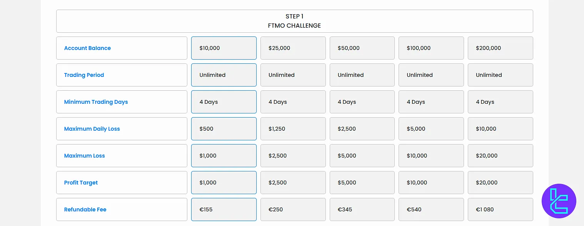Click the Maximum Loss row label
The width and height of the screenshot is (584, 226).
84,156
